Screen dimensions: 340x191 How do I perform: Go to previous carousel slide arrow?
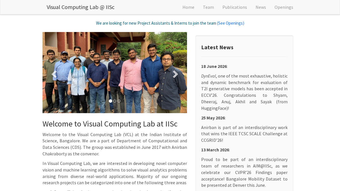[54, 74]
